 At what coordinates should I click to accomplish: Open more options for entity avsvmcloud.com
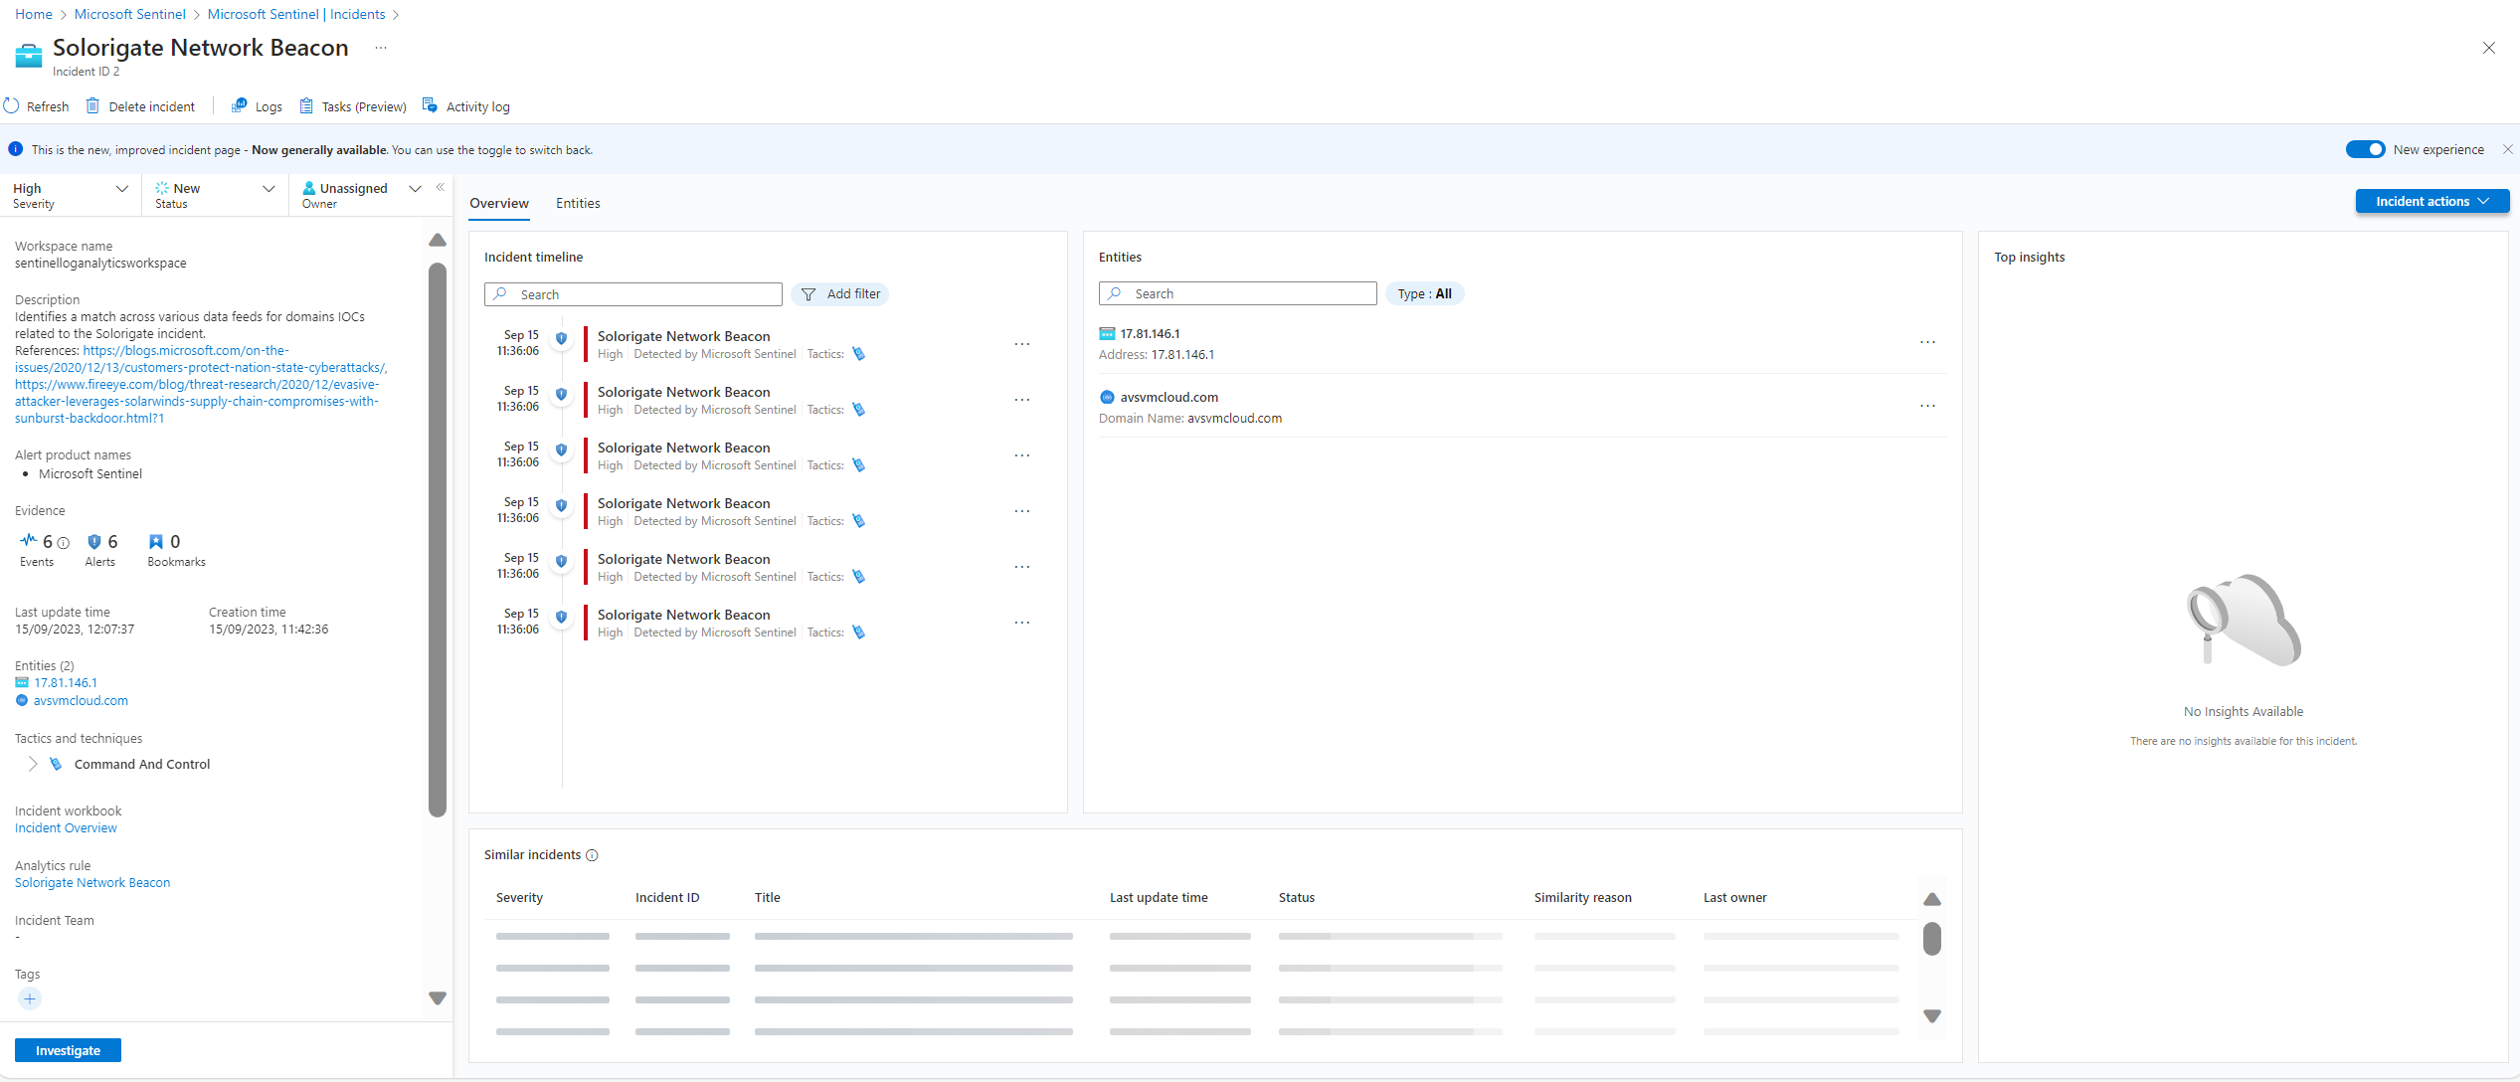(1927, 406)
